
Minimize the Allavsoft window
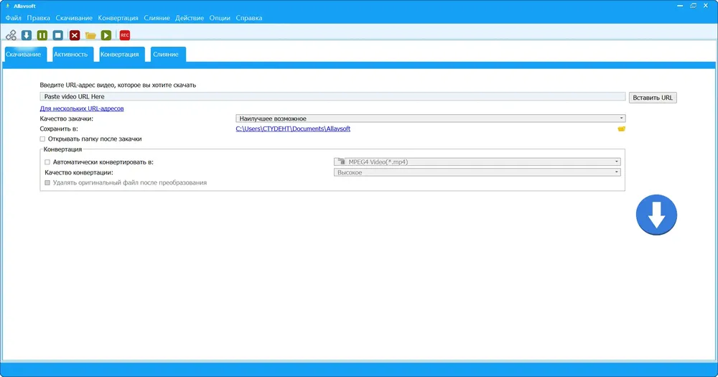pos(680,6)
